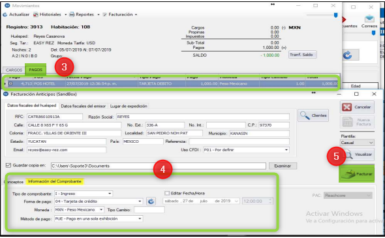Image resolution: width=385 pixels, height=238 pixels.
Task: Click the Correos icon in background window
Action: pyautogui.click(x=369, y=21)
